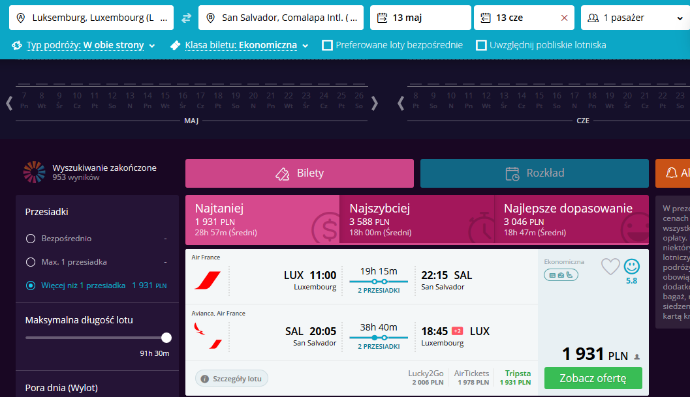Select Max. 1 przesiadka filter
Screen dimensions: 690x397
pos(31,262)
